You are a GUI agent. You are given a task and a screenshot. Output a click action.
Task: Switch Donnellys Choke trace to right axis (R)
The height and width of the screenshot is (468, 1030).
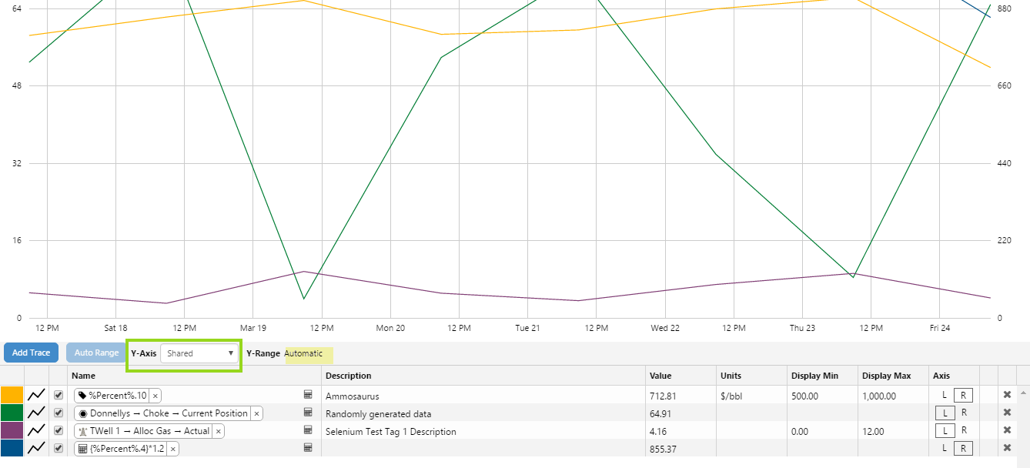(963, 413)
